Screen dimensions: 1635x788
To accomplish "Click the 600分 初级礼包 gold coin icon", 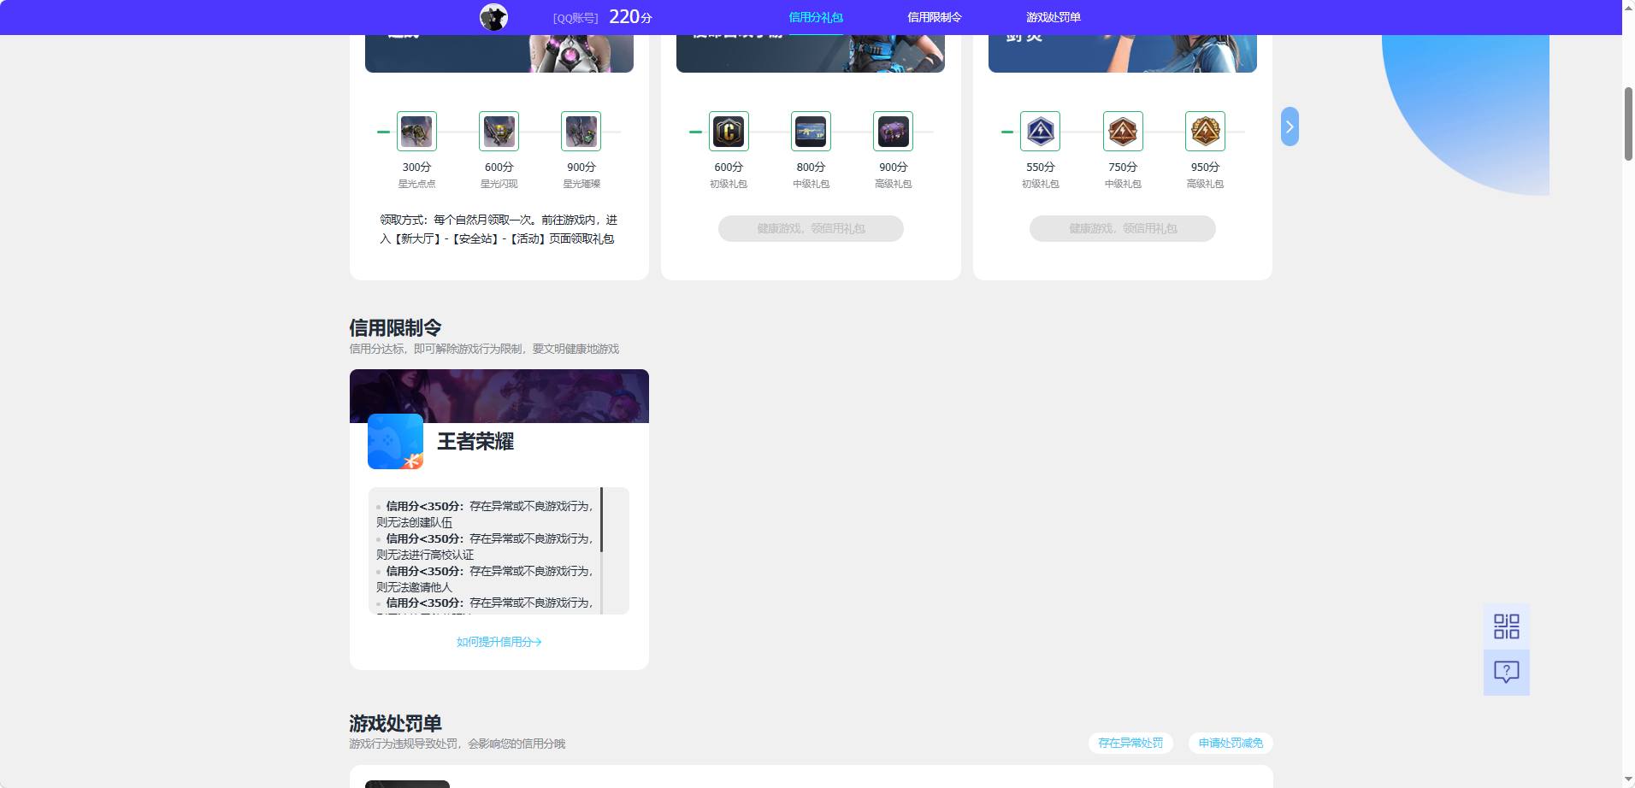I will point(729,132).
